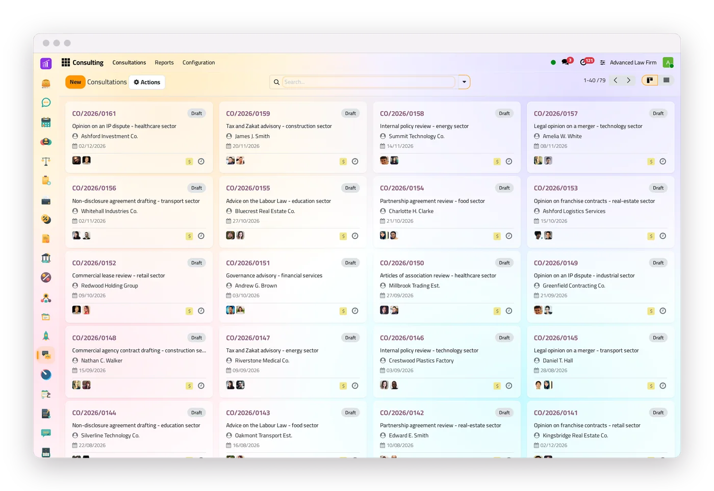
Task: Click the yellow dollar icon on CO/2026/0152
Action: pos(189,311)
